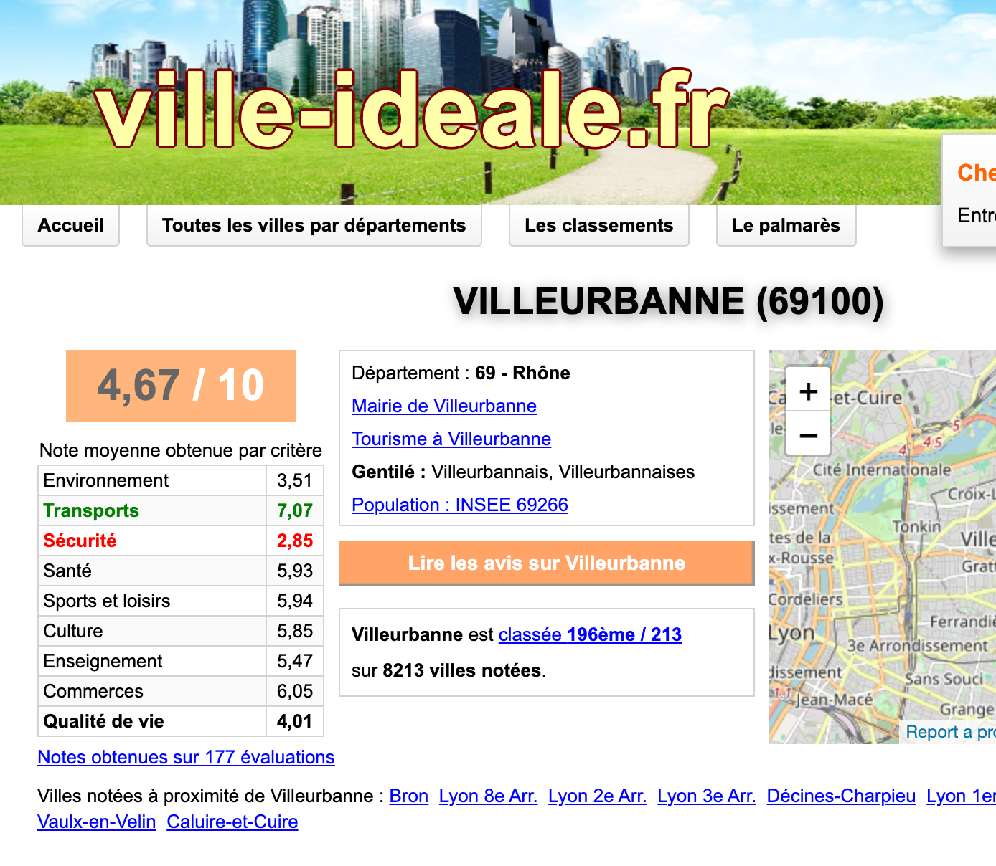Click the Commerces score 6,05
Image resolution: width=996 pixels, height=866 pixels.
click(295, 691)
